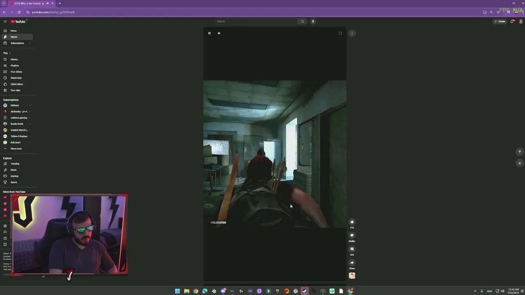525x295 pixels.
Task: Click the YouTube search field
Action: point(256,21)
